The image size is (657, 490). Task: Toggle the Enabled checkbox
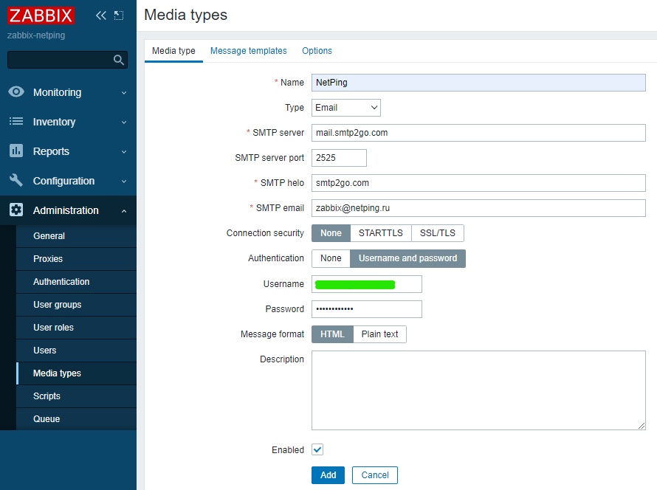click(317, 449)
